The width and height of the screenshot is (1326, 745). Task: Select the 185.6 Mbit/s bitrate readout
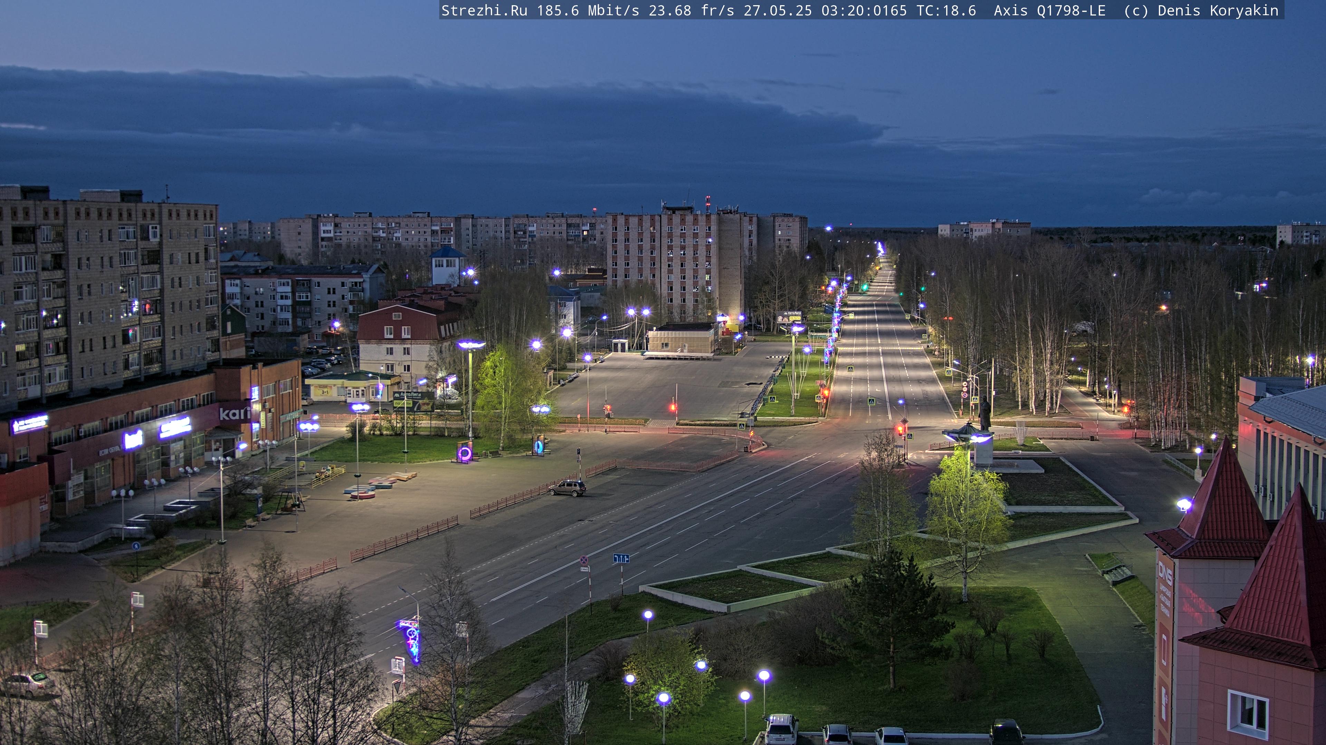pos(588,10)
